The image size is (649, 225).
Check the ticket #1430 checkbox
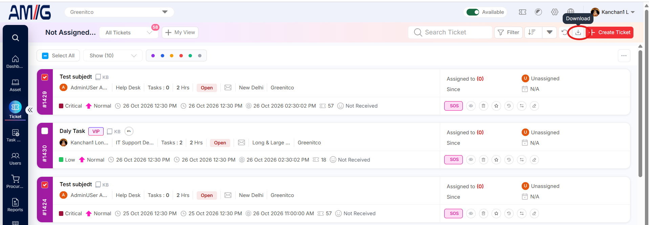tap(45, 131)
